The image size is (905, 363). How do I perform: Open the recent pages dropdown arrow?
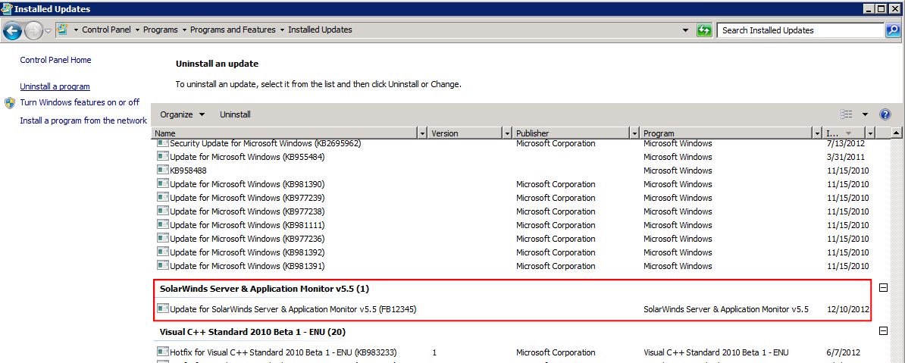48,30
